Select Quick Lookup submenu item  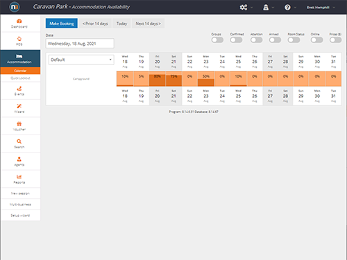[20, 78]
